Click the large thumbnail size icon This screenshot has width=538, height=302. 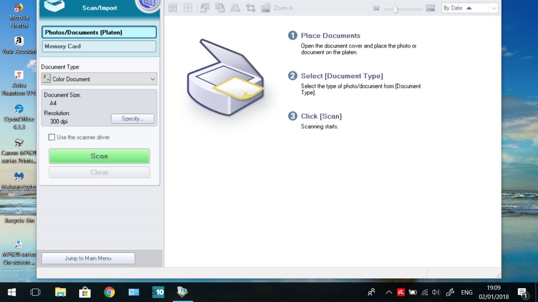(430, 8)
